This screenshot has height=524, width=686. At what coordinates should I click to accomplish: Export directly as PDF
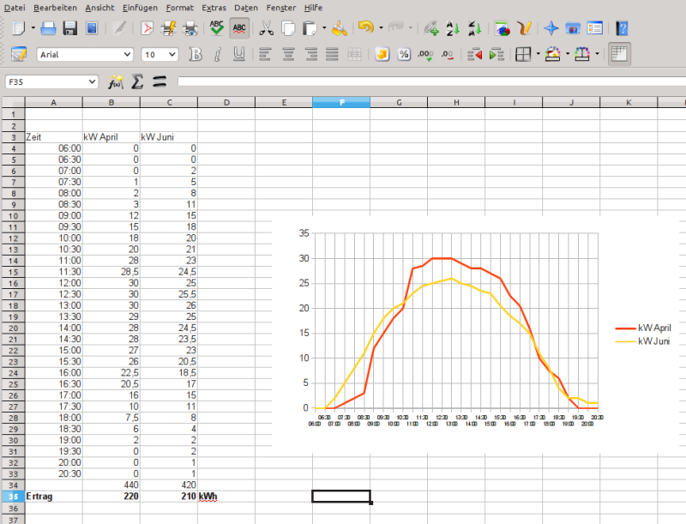click(147, 28)
